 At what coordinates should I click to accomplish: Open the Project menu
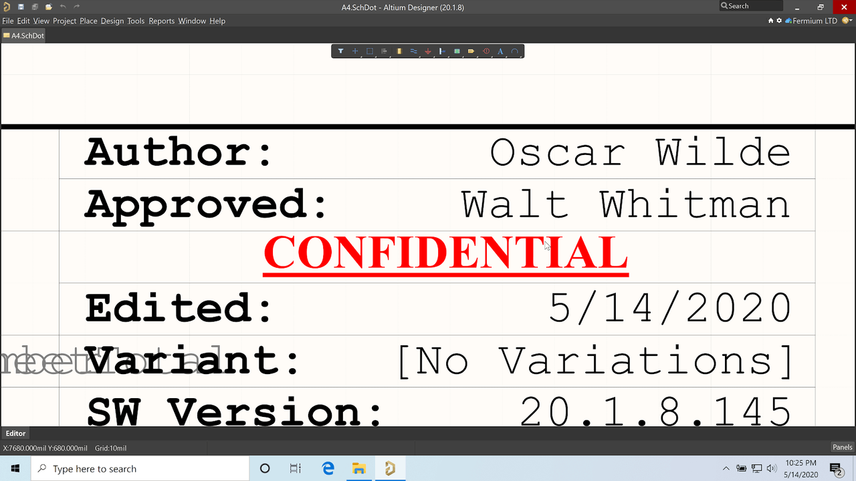[x=65, y=21]
